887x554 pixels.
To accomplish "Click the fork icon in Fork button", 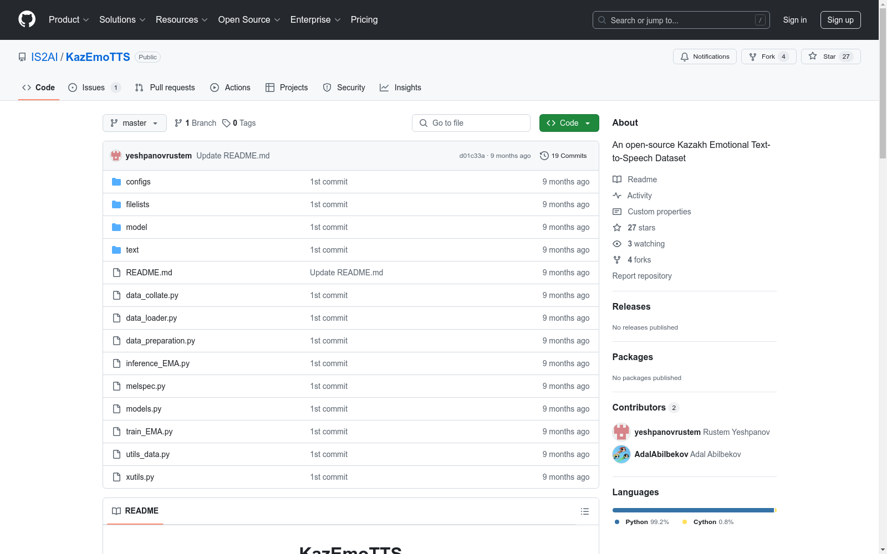I will [x=753, y=57].
